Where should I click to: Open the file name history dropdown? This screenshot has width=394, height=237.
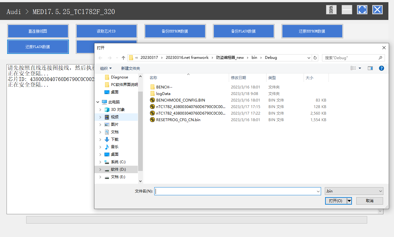pyautogui.click(x=318, y=191)
